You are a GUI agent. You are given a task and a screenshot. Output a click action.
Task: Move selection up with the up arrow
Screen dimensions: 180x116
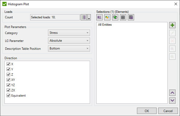pyautogui.click(x=172, y=92)
